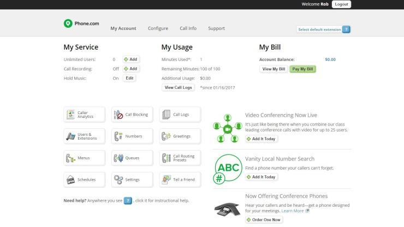404x227 pixels.
Task: Click the Video Conferencing Now Live heading
Action: 281,115
